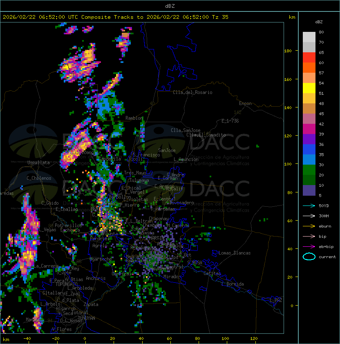Click the 'Zapata' place label

tap(91, 304)
